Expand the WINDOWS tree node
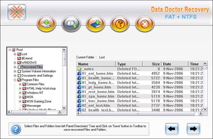The height and width of the screenshot is (139, 213). pos(15,63)
